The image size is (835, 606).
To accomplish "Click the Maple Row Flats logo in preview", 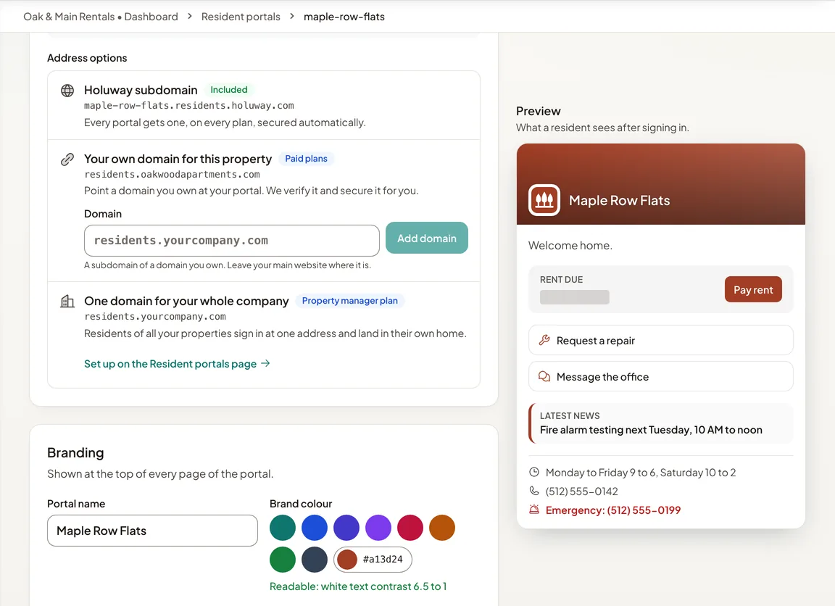I will 544,200.
